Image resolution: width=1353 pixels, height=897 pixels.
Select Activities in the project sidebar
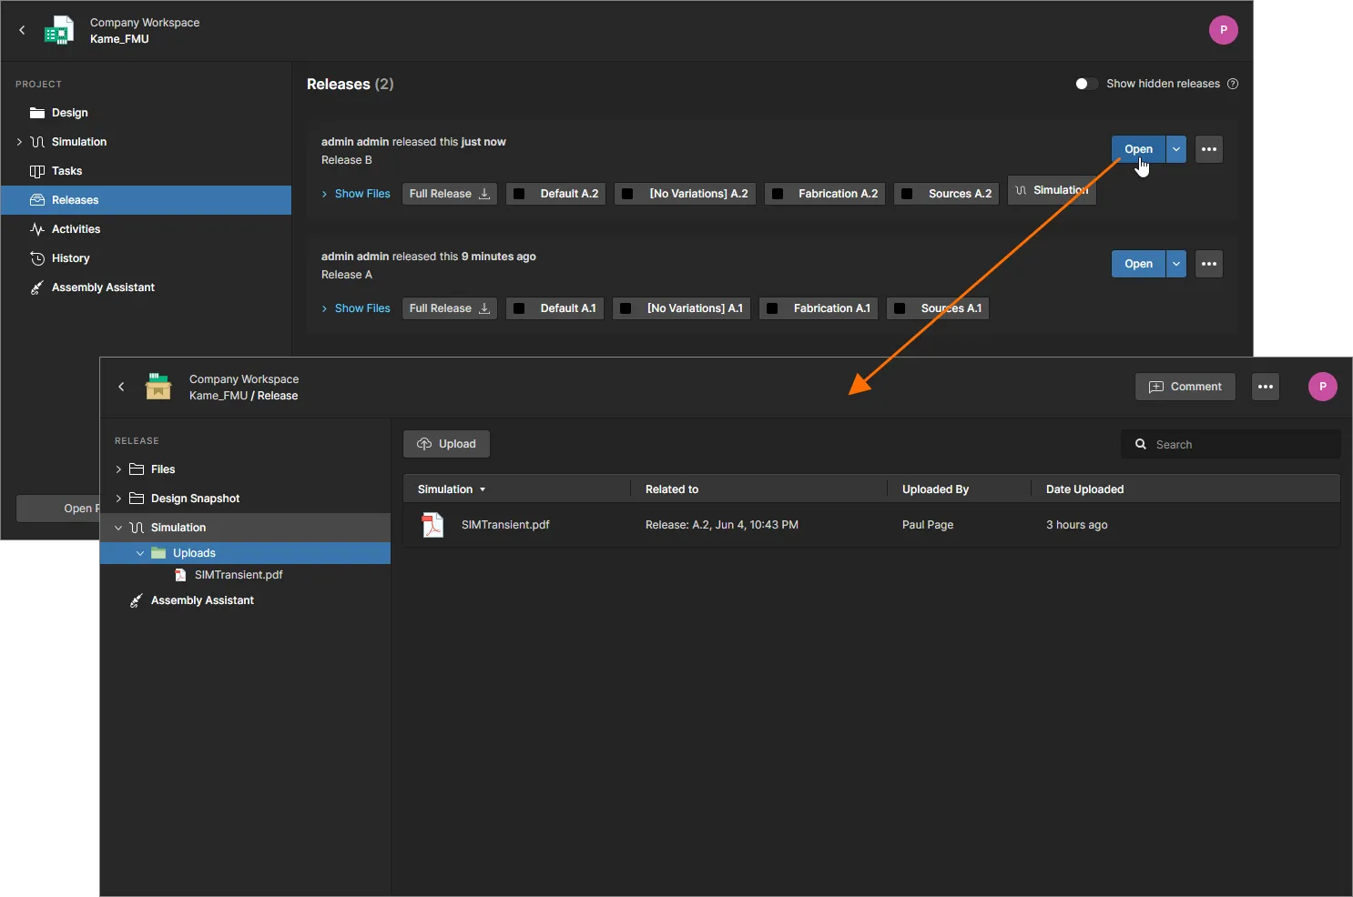pyautogui.click(x=76, y=229)
